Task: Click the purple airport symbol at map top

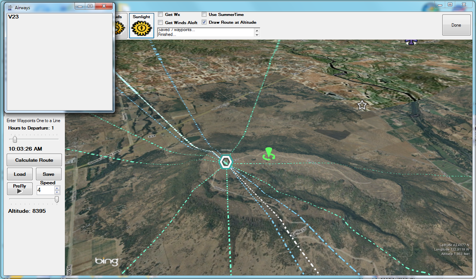Action: coord(411,41)
